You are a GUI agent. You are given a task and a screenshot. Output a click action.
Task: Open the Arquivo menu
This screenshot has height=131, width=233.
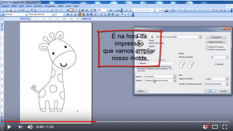pos(6,6)
